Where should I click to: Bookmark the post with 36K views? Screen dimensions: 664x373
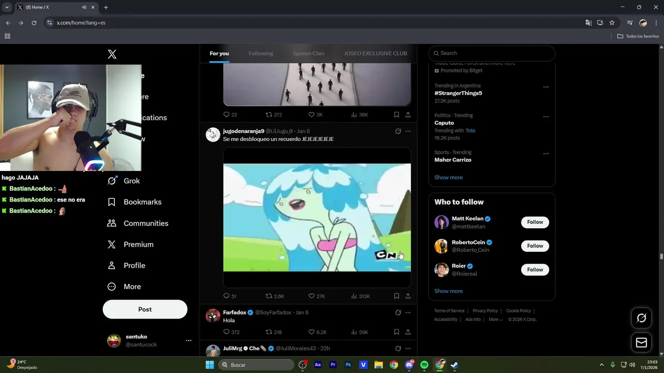tap(396, 114)
